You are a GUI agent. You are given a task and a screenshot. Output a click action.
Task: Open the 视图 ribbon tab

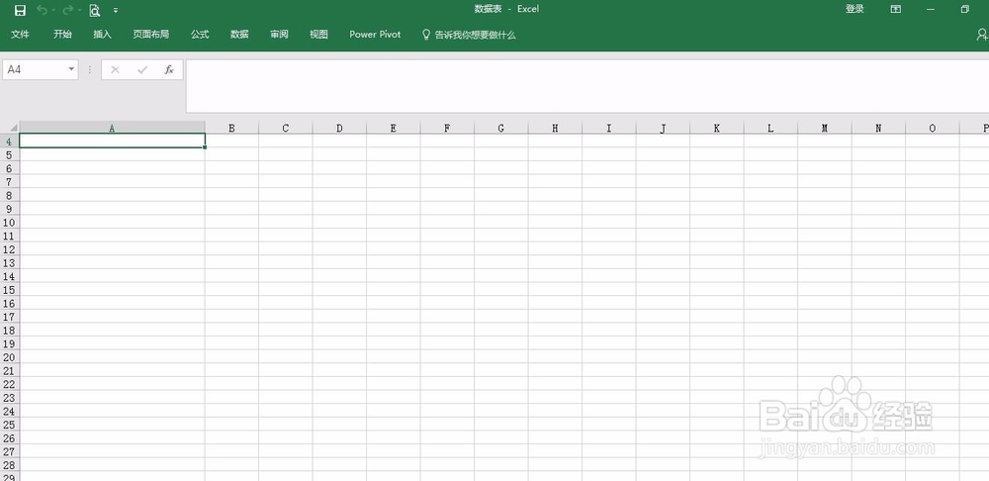318,35
